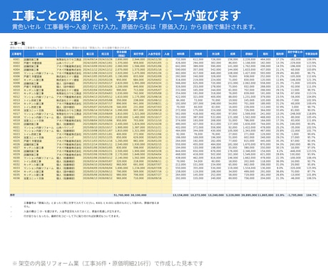This screenshot has height=271, width=328.
Task: Click the '-182,000' budget difference in row K001
Action: point(295,60)
